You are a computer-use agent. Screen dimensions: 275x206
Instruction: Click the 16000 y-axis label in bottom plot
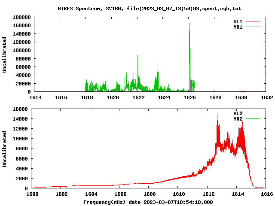[x=20, y=109]
